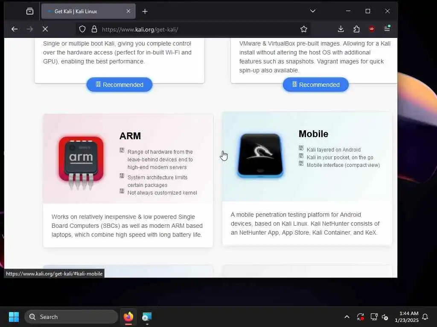437x327 pixels.
Task: Click 'Kali in your pocket, on the go'
Action: tap(340, 158)
